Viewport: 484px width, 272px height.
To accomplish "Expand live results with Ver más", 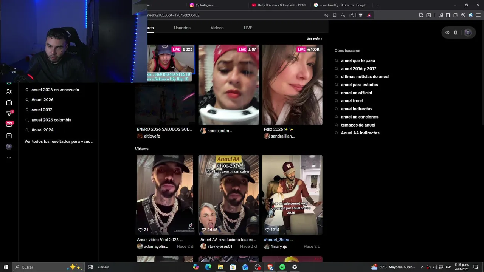I will point(314,39).
